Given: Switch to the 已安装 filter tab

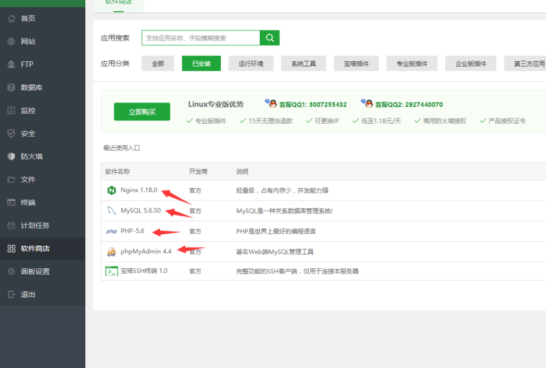Looking at the screenshot, I should tap(201, 63).
